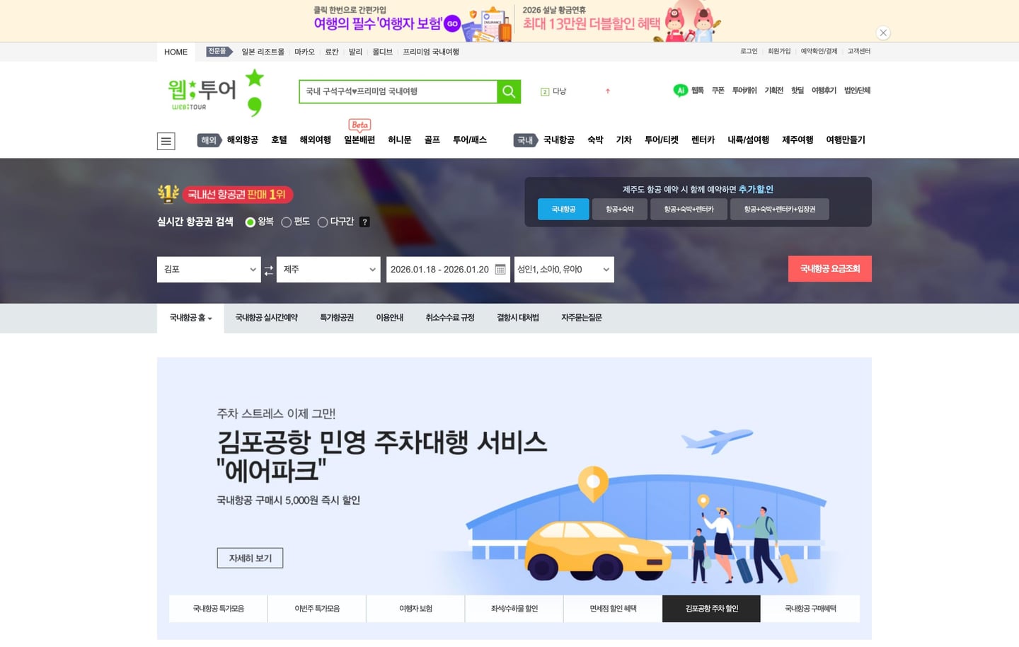This screenshot has width=1019, height=647.
Task: Open 예약확인/결제 link
Action: click(x=819, y=52)
